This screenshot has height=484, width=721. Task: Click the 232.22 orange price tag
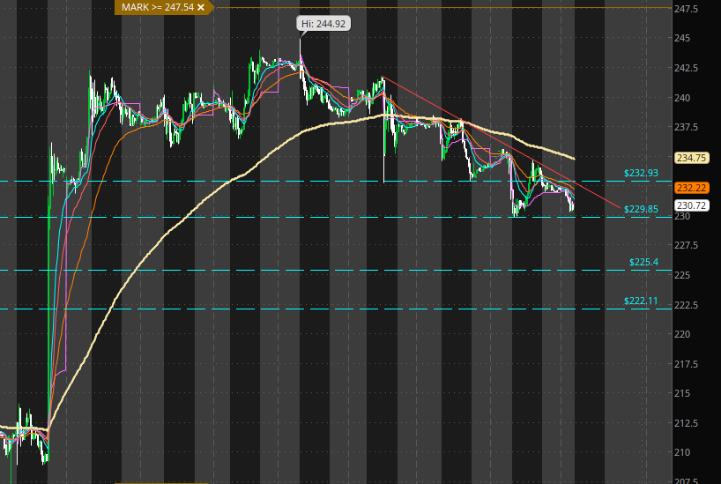coord(691,188)
